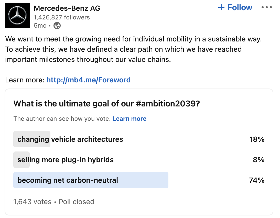Open the three-dot post options menu
The image size is (280, 218).
point(267,7)
